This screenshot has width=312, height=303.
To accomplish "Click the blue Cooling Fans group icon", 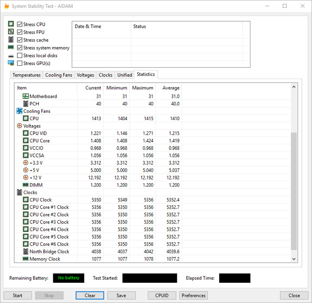I will (x=19, y=111).
